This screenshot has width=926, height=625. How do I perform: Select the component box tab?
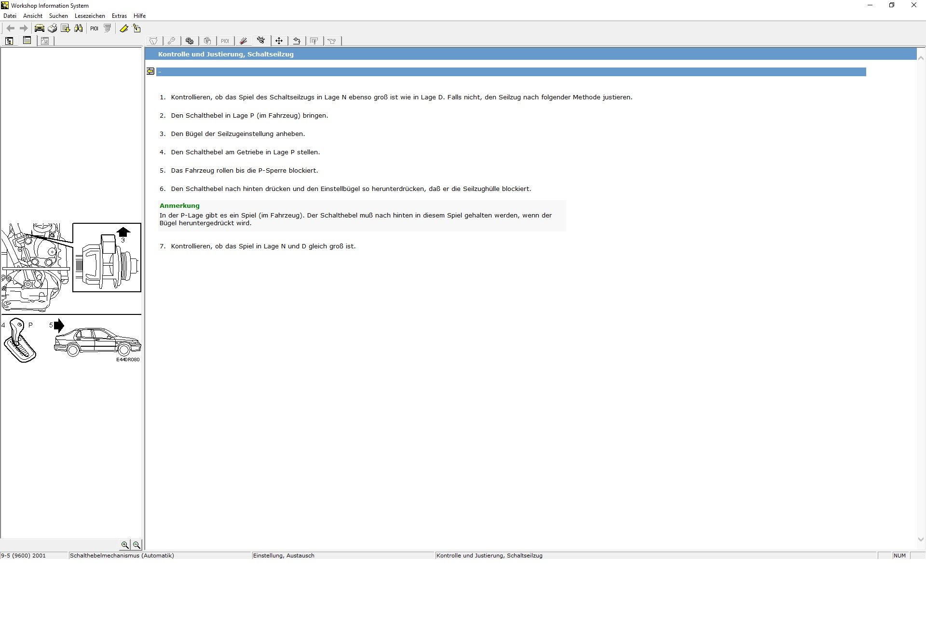(207, 41)
